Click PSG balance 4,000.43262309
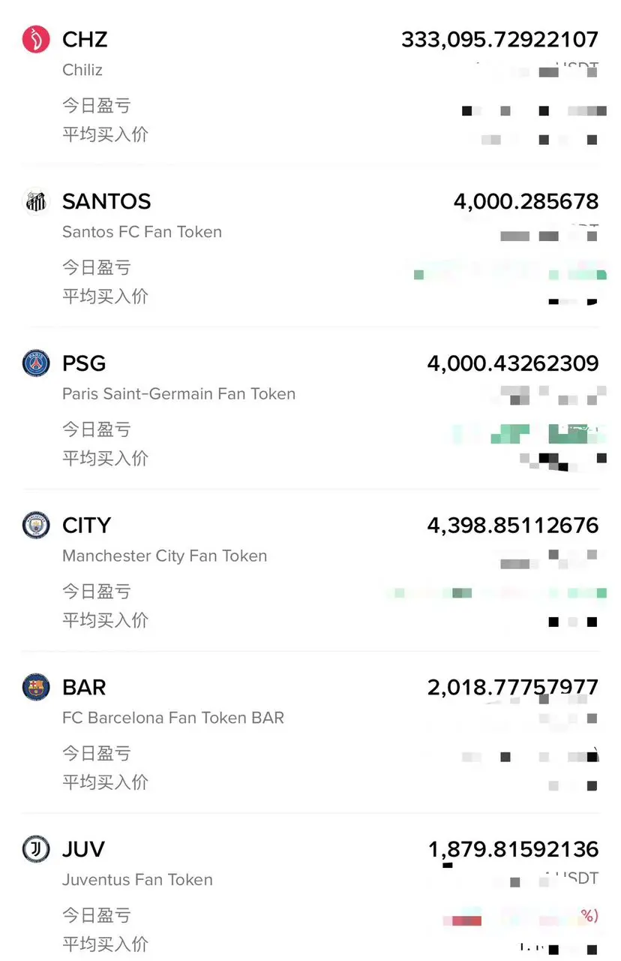The height and width of the screenshot is (961, 621). [x=513, y=363]
